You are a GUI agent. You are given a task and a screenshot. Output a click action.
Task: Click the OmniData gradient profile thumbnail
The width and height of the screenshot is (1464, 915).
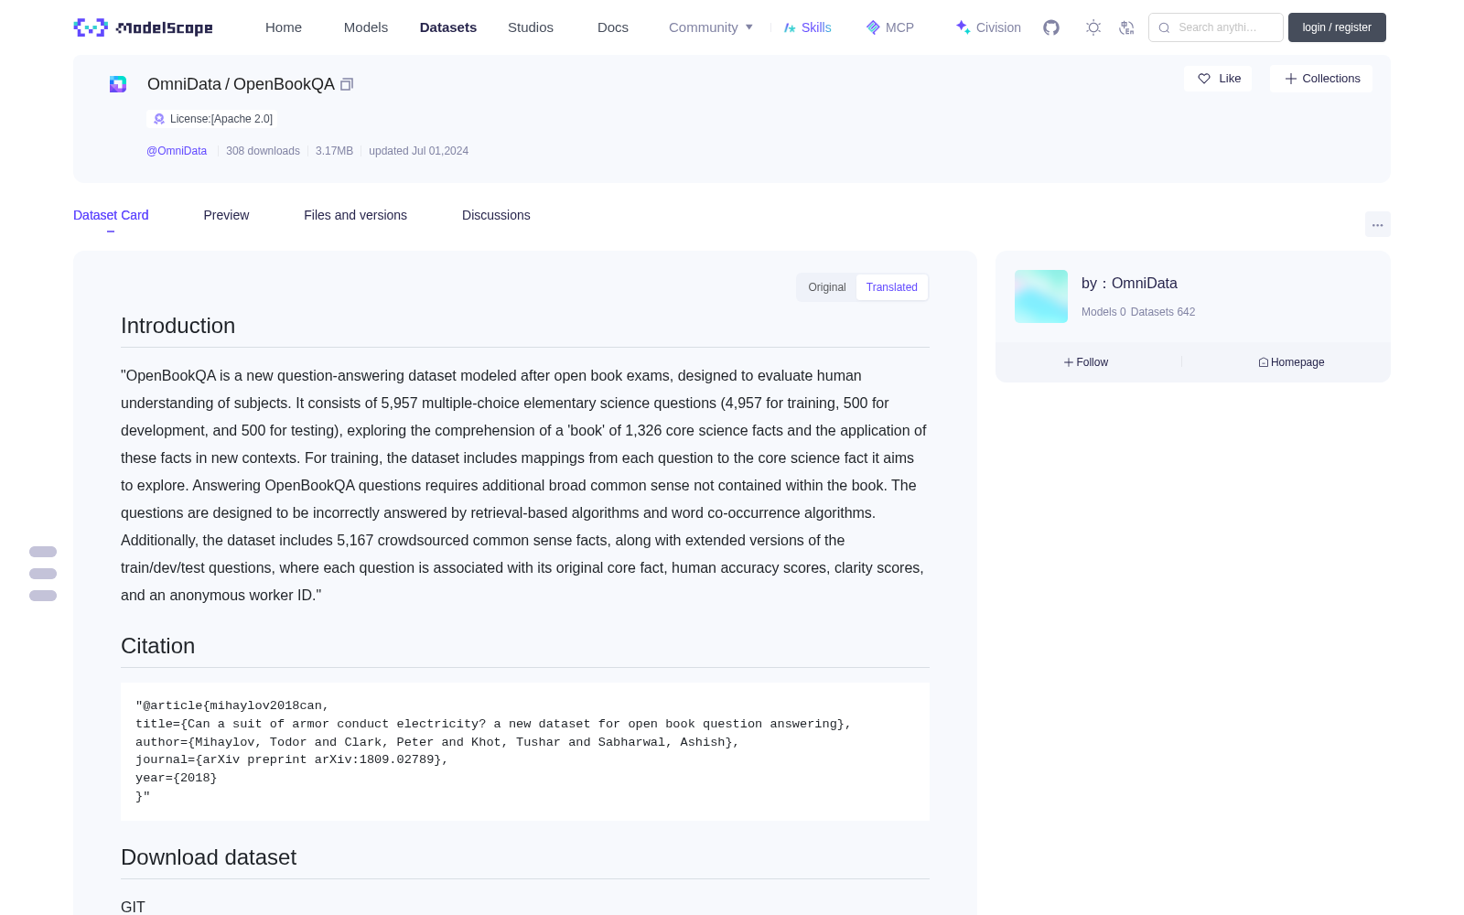[1041, 296]
